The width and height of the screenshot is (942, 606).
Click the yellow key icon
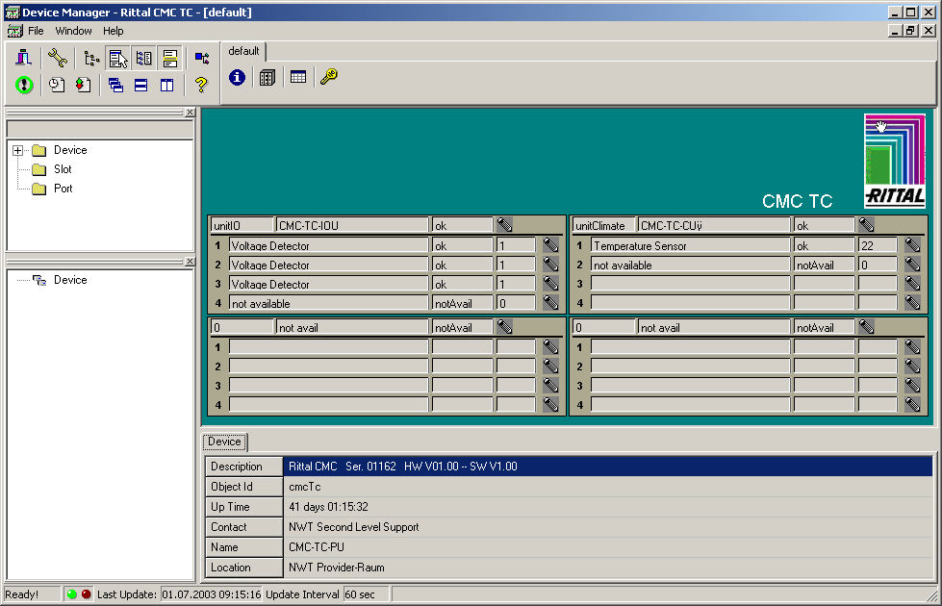329,76
